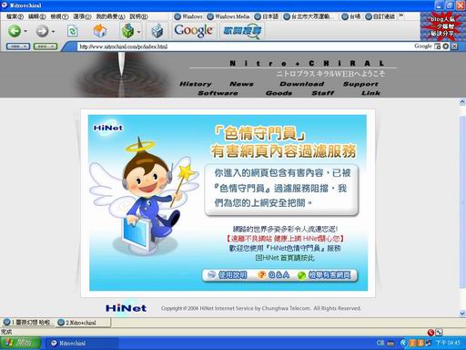Open the 台積 bookmark link

pos(351,16)
